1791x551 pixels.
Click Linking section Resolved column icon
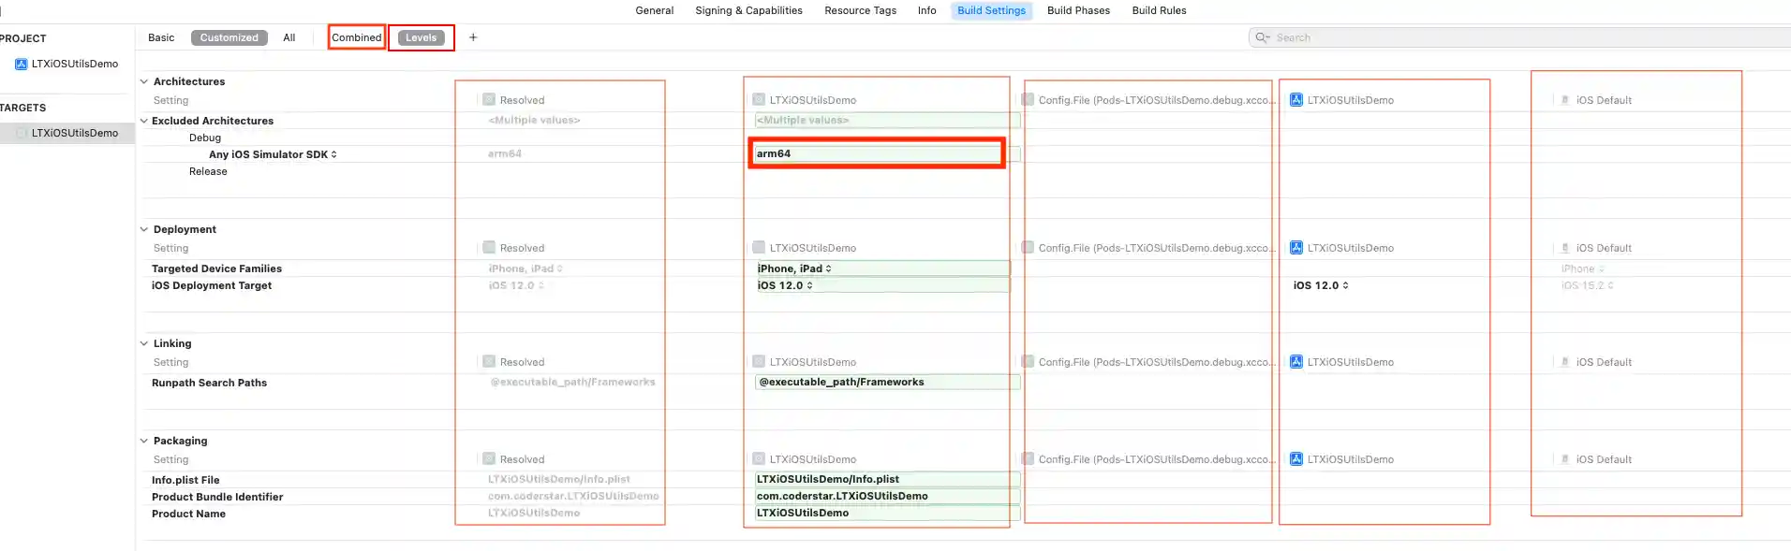coord(489,362)
